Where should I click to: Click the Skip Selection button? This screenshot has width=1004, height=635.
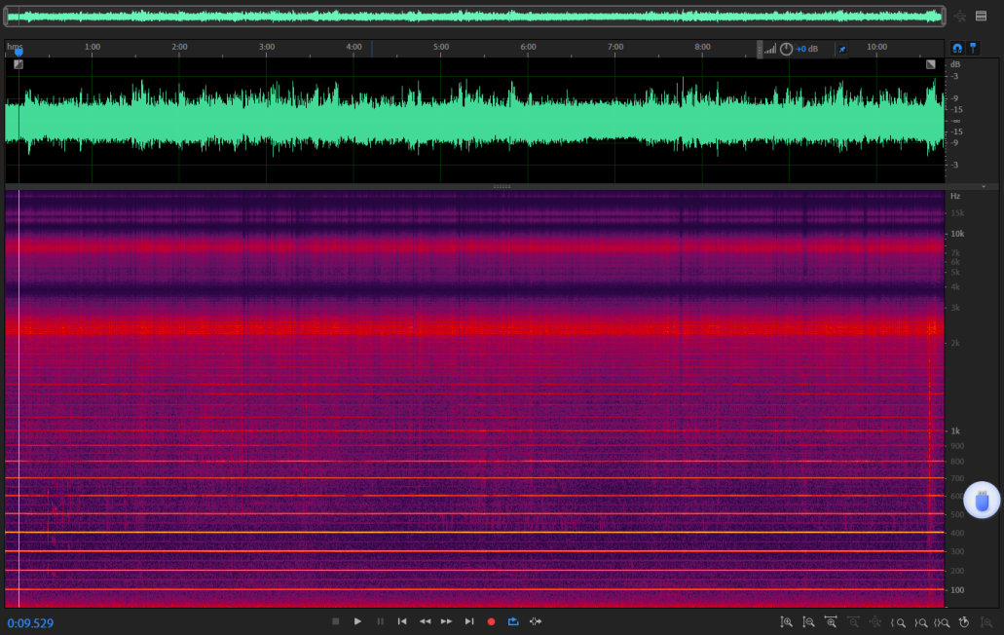(x=536, y=621)
